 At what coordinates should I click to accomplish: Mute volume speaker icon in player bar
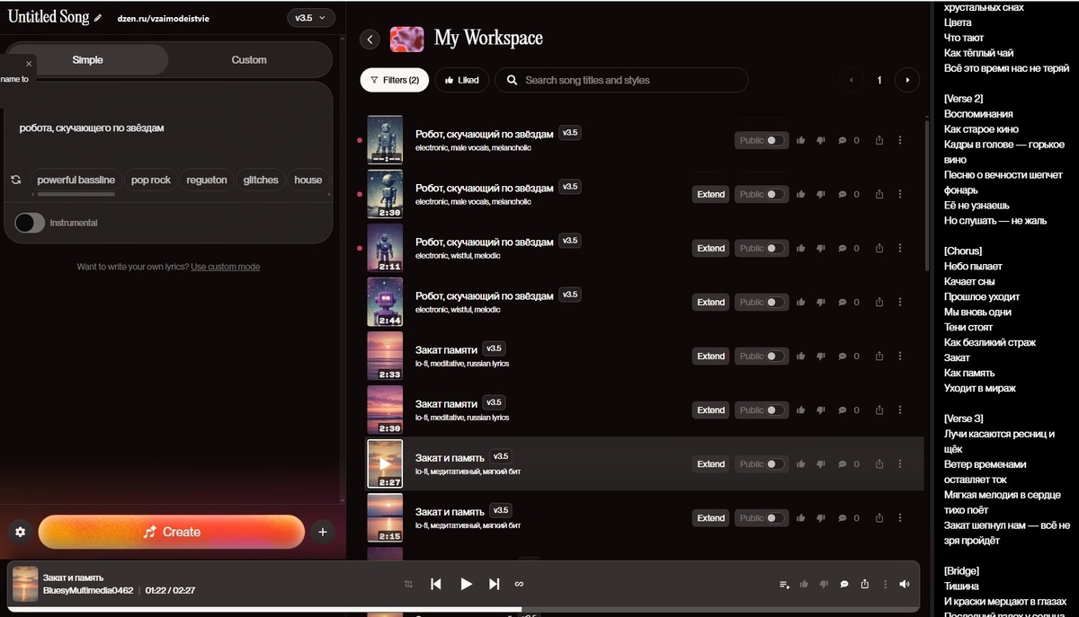click(904, 584)
